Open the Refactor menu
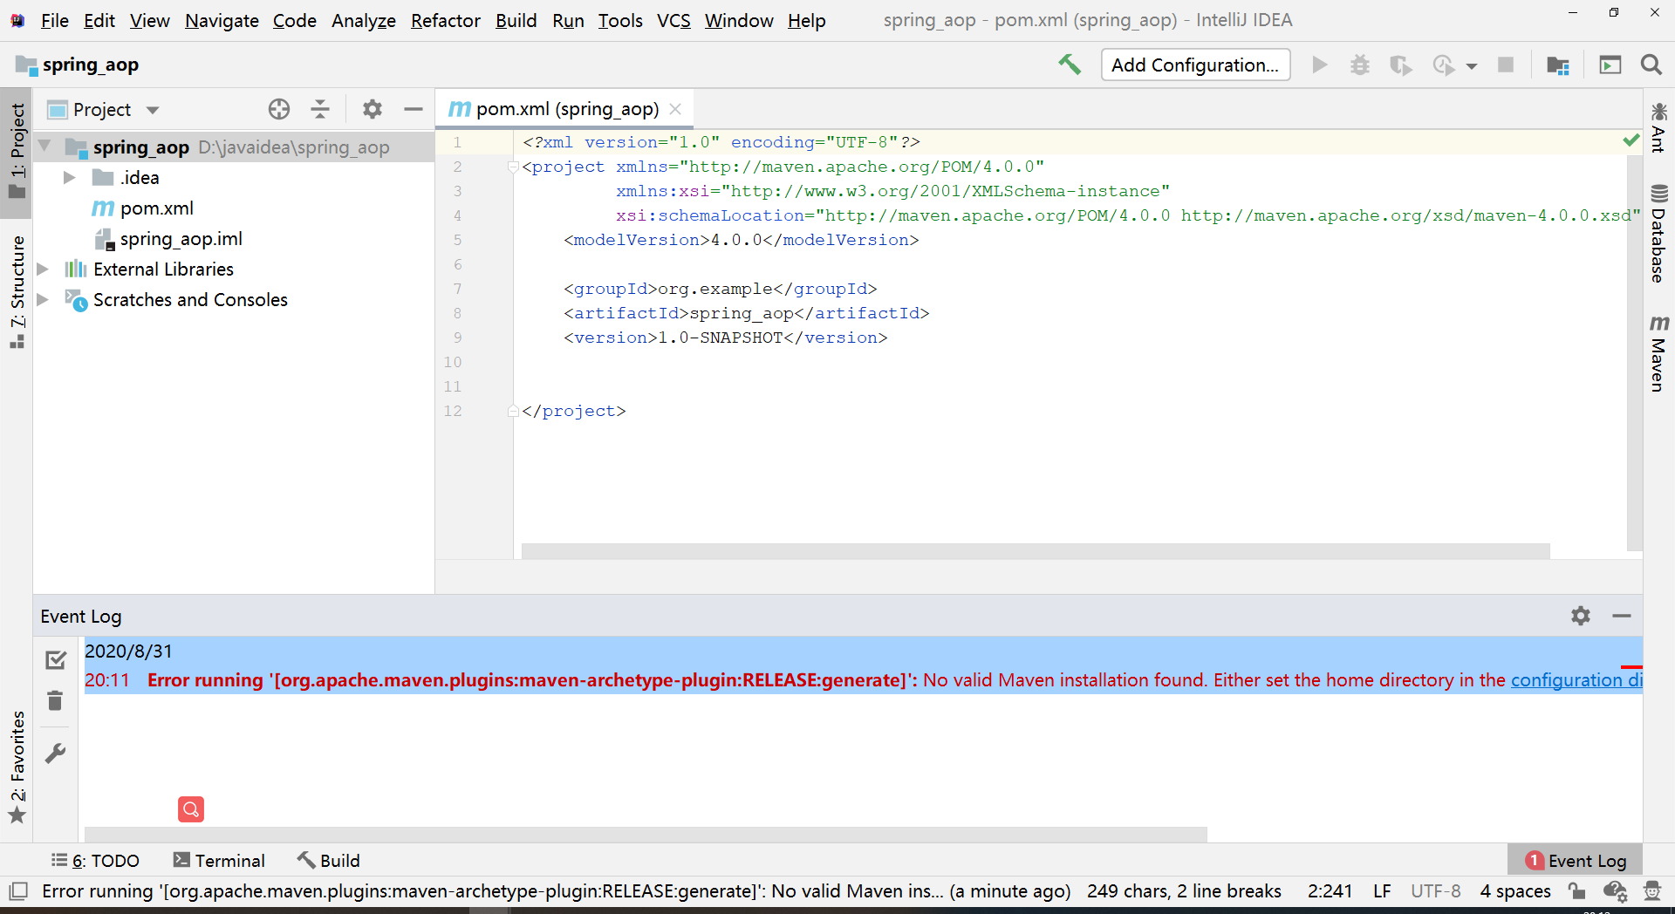 (446, 20)
